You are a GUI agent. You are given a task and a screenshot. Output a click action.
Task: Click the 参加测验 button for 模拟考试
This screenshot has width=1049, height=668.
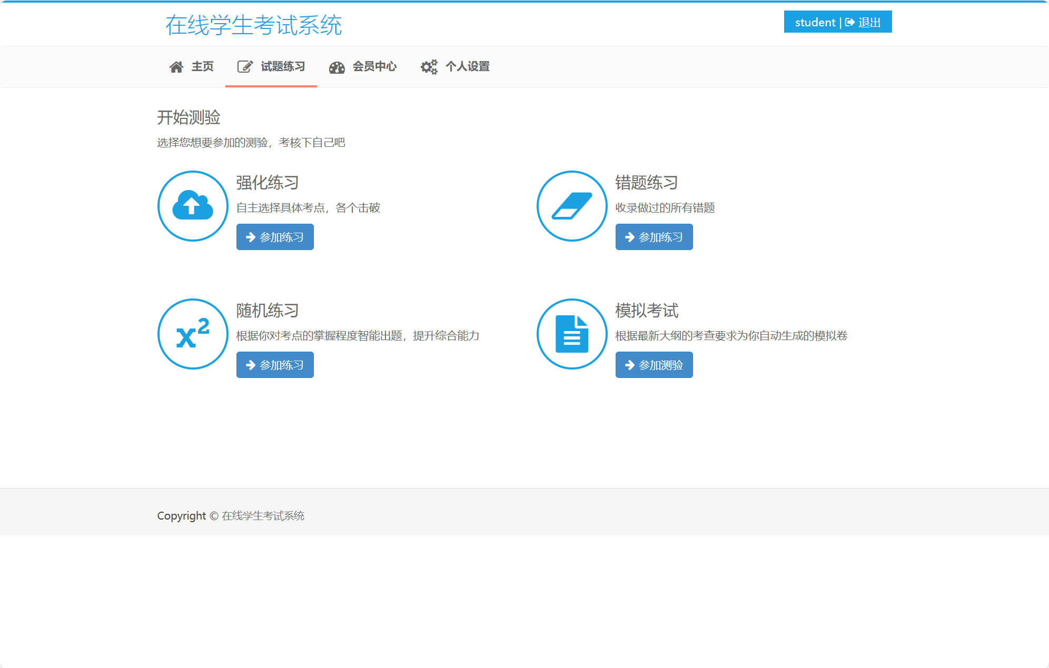(x=654, y=364)
